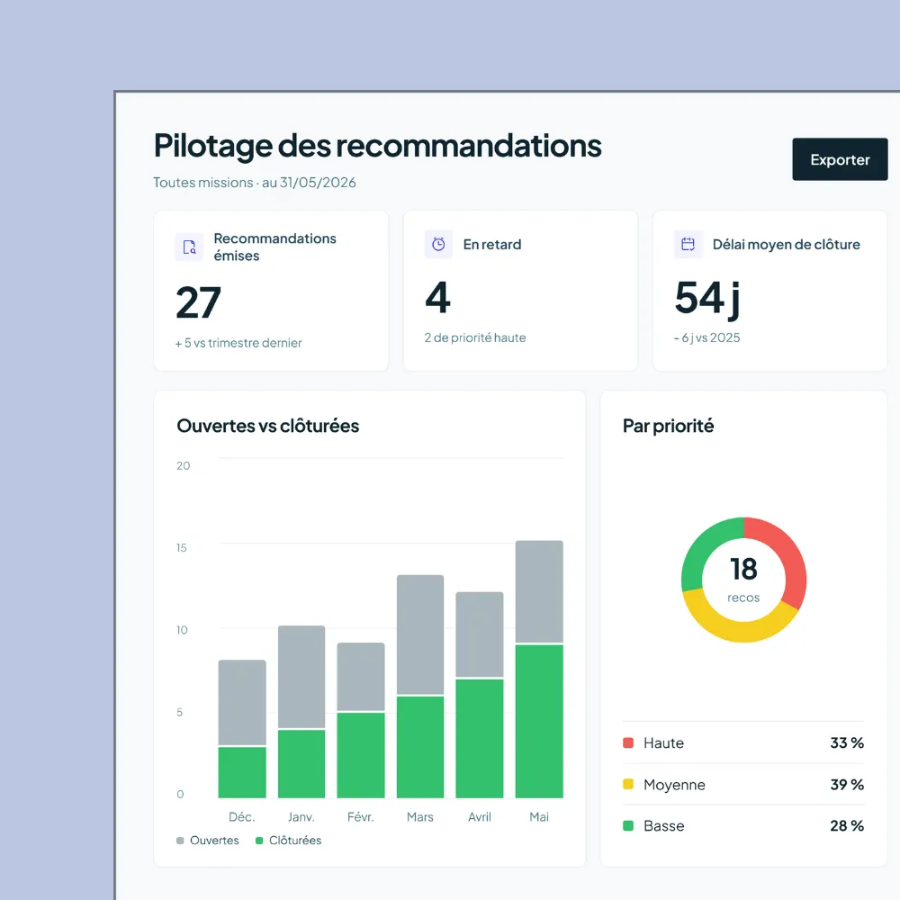Click the page title Pilotage des recommandations
Image resolution: width=900 pixels, height=900 pixels.
(378, 145)
